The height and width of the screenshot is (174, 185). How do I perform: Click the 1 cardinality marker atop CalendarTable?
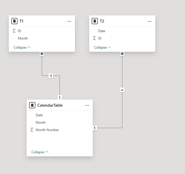pyautogui.click(x=60, y=98)
